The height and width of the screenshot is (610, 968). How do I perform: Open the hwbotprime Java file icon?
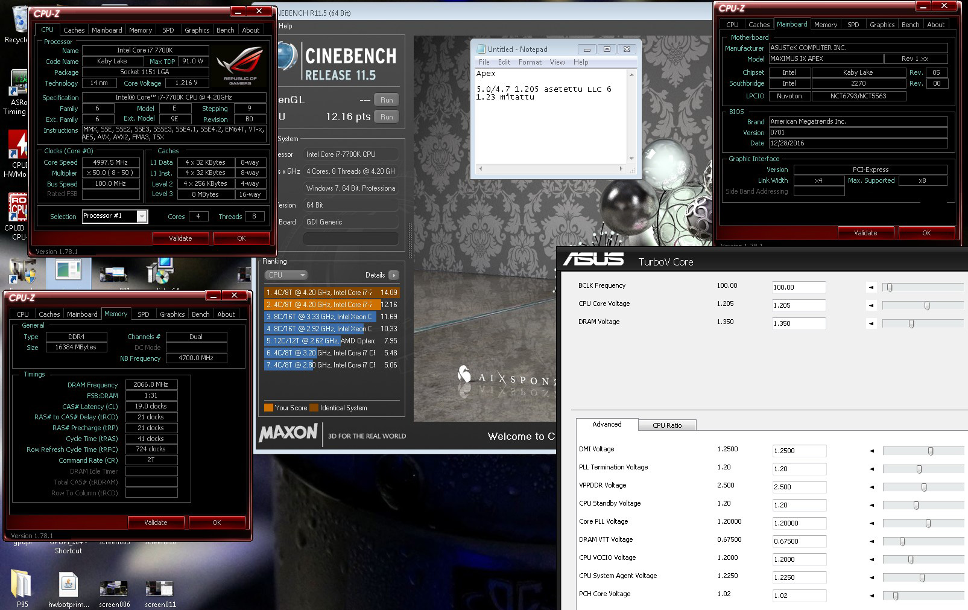[x=69, y=589]
